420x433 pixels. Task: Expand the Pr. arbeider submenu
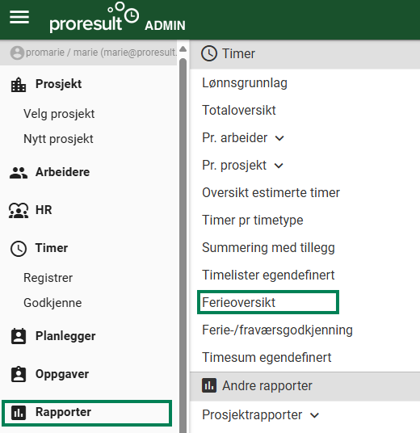tap(279, 138)
